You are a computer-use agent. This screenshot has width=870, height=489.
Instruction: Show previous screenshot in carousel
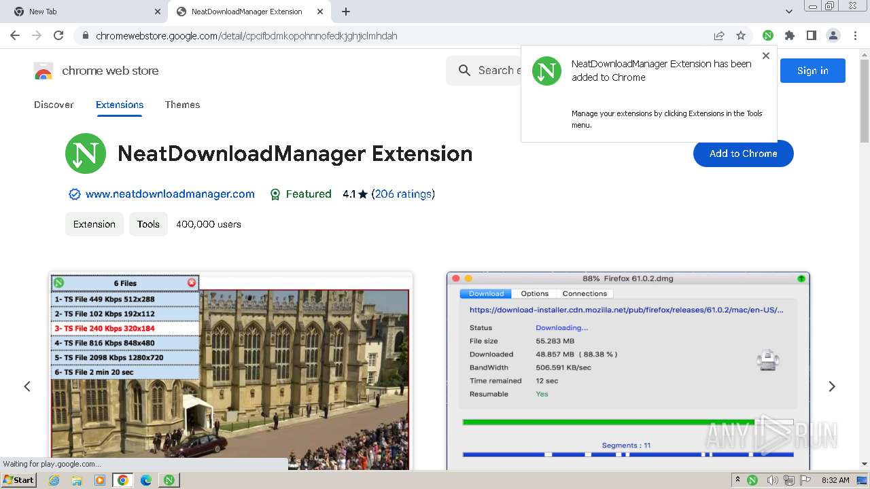[27, 386]
